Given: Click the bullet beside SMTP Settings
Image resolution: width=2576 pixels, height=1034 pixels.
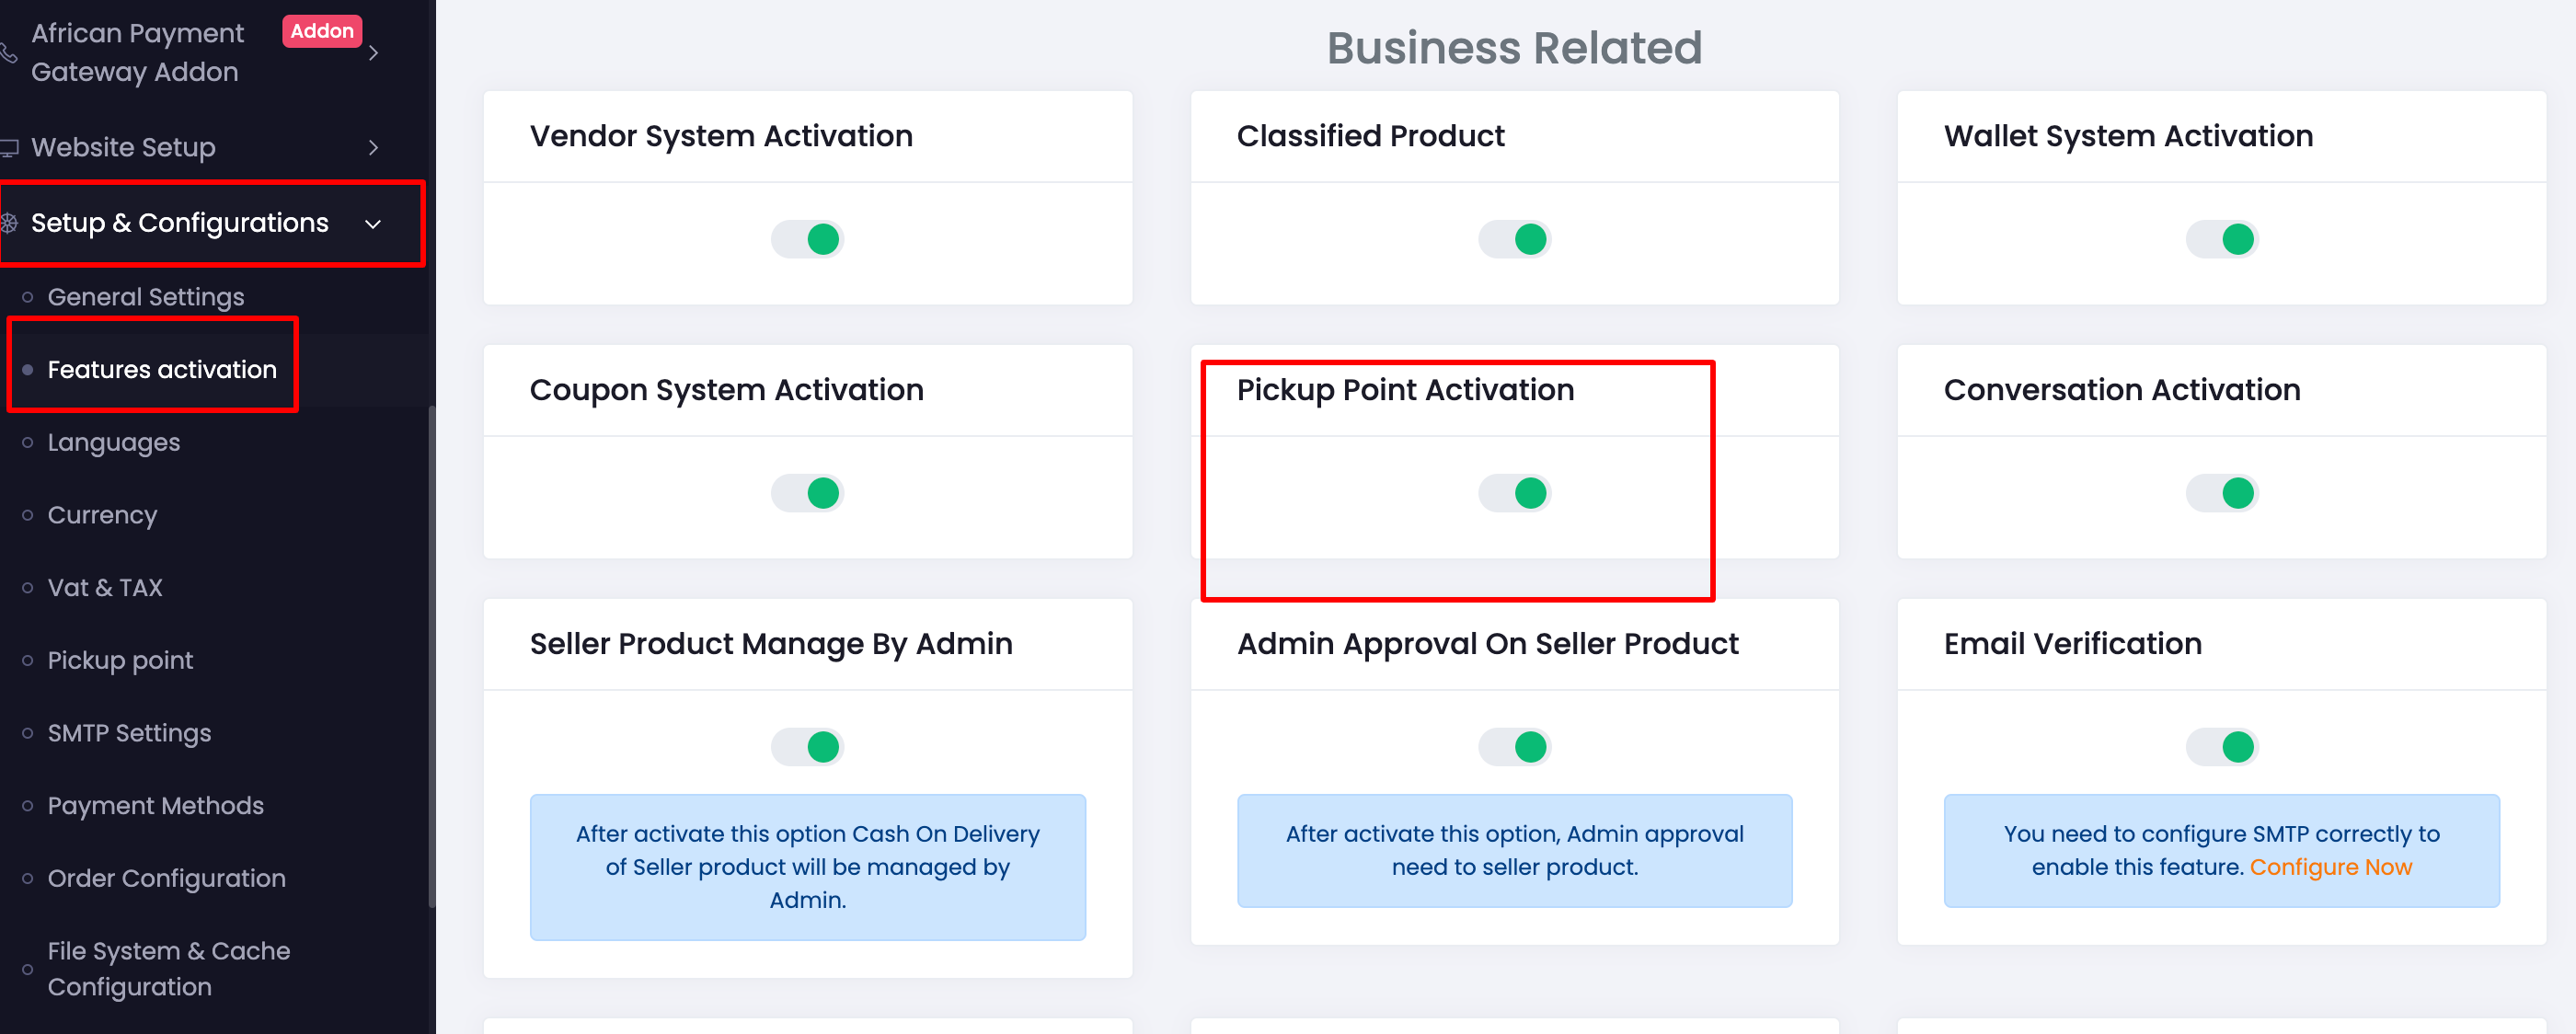Looking at the screenshot, I should pos(27,733).
